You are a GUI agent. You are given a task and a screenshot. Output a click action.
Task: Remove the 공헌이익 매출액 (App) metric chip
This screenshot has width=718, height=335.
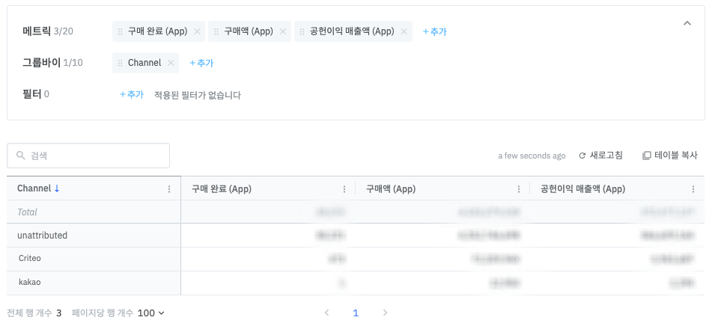(404, 31)
